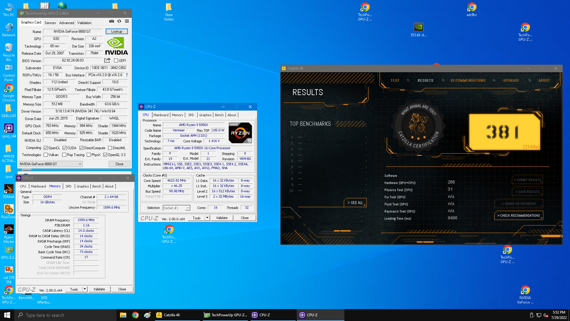Click the taskbar search box

pyautogui.click(x=65, y=315)
